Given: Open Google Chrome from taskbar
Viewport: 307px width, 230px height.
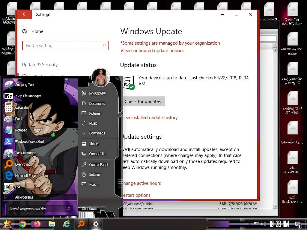Looking at the screenshot, I should coord(22,224).
